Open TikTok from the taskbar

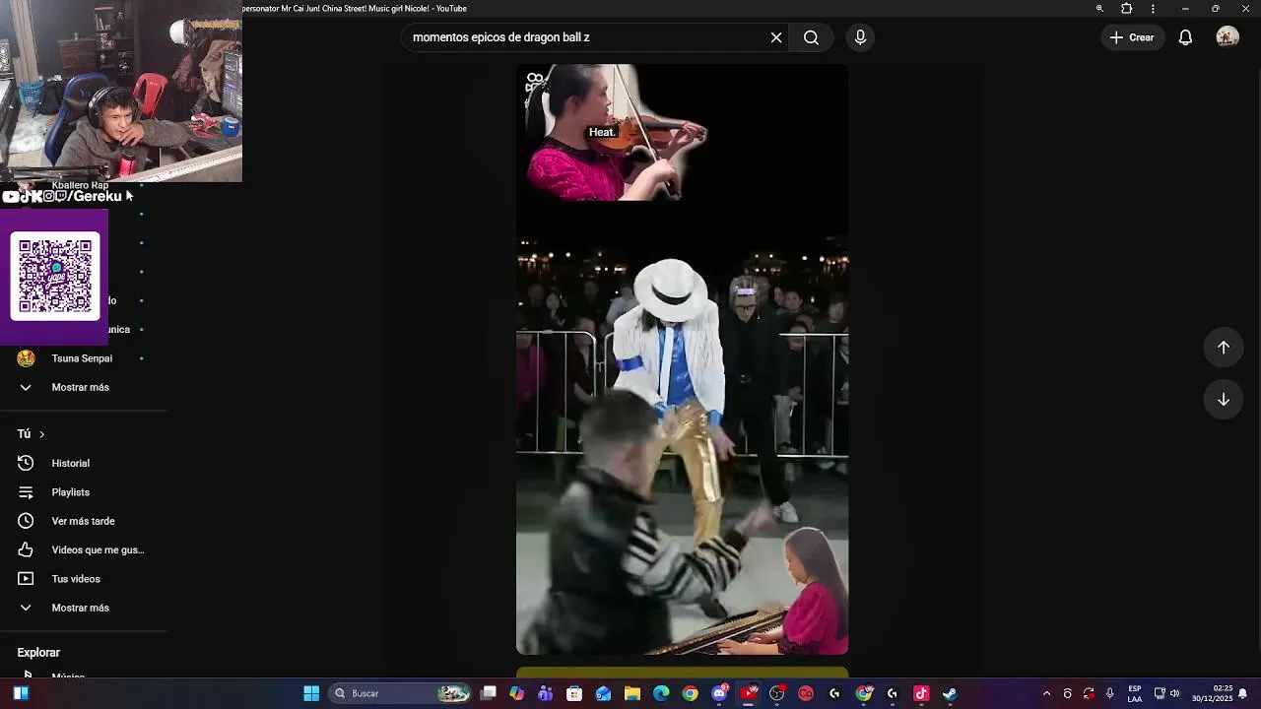coord(921,693)
